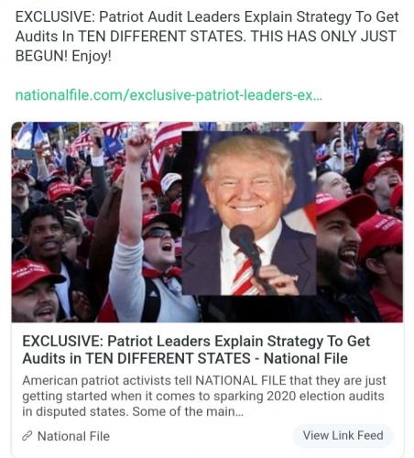The image size is (414, 458).
Task: Tap the American patriot activists description text
Action: 204,396
